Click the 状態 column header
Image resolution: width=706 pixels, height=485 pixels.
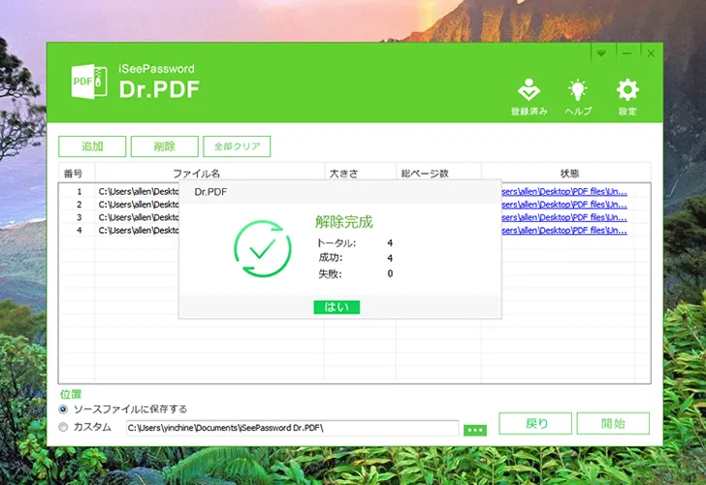(569, 174)
